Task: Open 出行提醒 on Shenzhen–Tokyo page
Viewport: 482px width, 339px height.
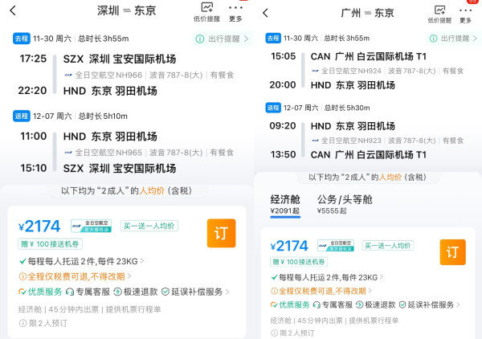Action: [223, 39]
